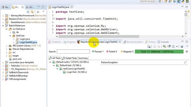The image size is (191, 107).
Task: Collapse the import fold marker on line 3
Action: tap(54, 18)
